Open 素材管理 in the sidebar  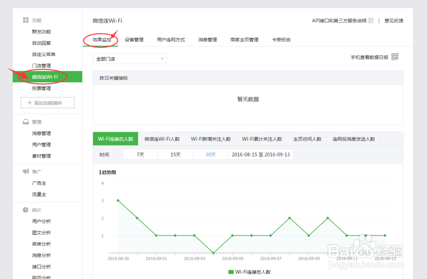point(41,155)
